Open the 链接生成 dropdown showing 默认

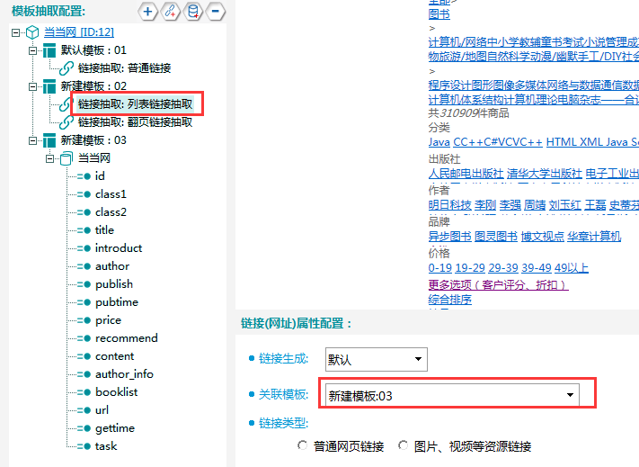(377, 359)
